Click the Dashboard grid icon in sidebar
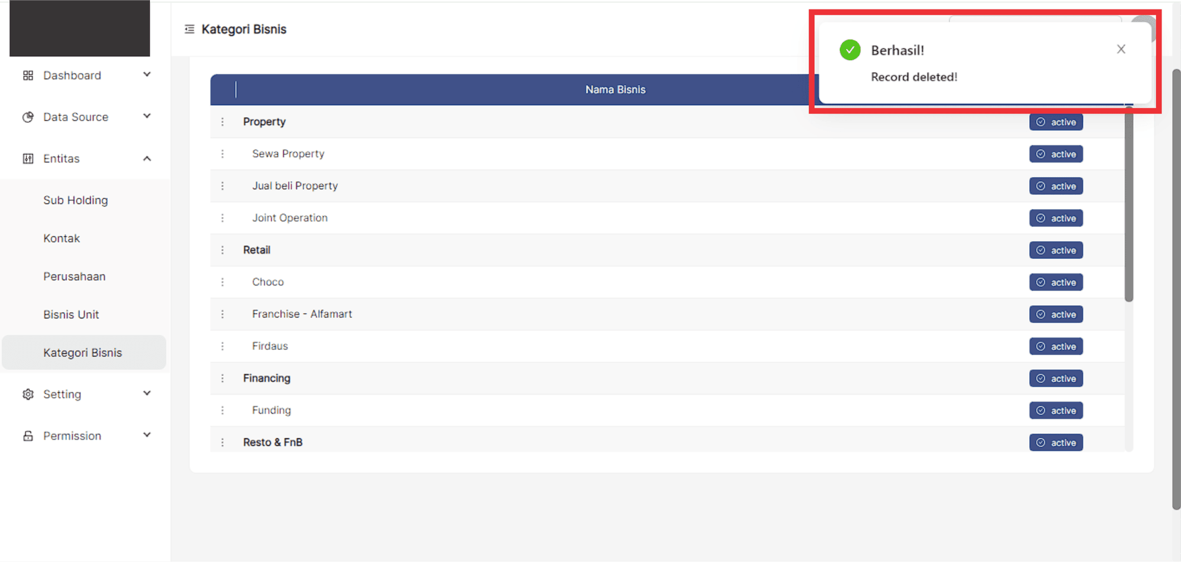This screenshot has width=1181, height=562. (28, 76)
